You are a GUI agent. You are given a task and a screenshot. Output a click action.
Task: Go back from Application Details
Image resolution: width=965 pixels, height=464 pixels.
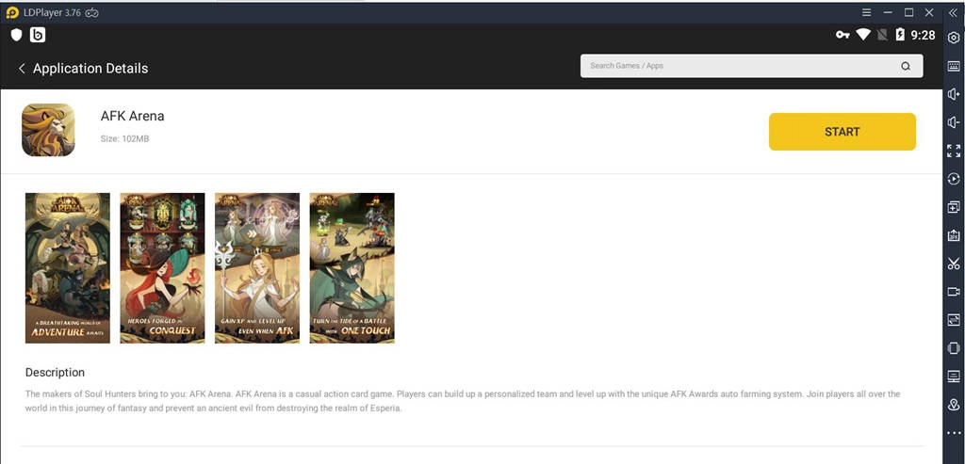[22, 68]
